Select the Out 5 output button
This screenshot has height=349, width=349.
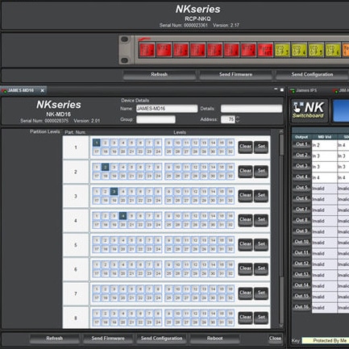coord(301,188)
